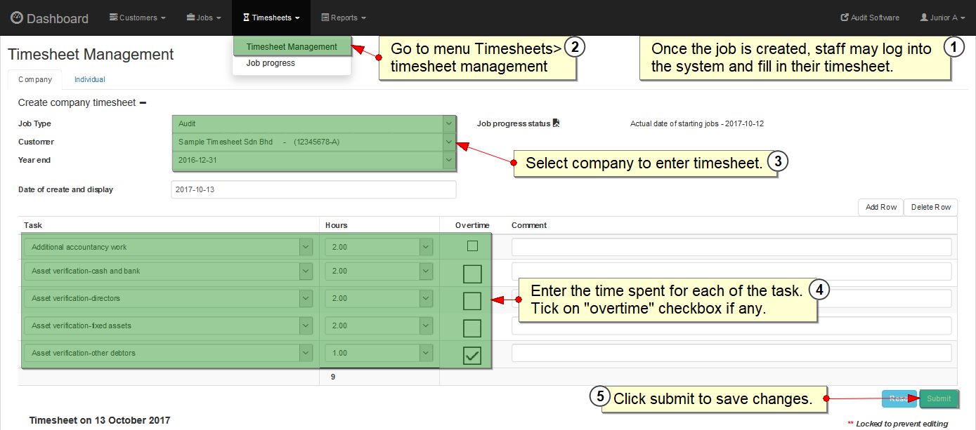Screen dimensions: 976x430
Task: Switch to the Individual tab
Action: click(90, 79)
